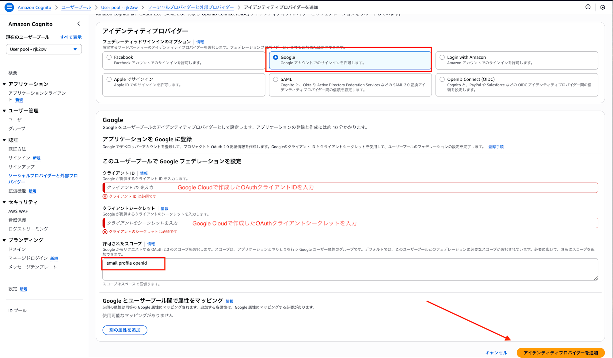Click 情報 link next to クライアント ID
Screen dimensions: 613x358
pyautogui.click(x=144, y=173)
